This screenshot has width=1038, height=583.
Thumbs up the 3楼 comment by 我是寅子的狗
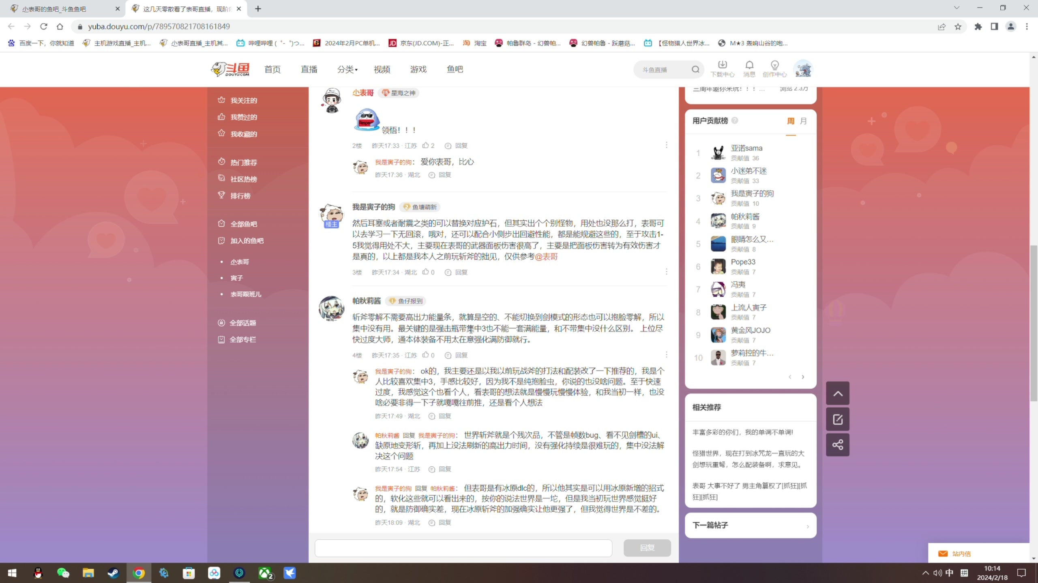pos(425,272)
